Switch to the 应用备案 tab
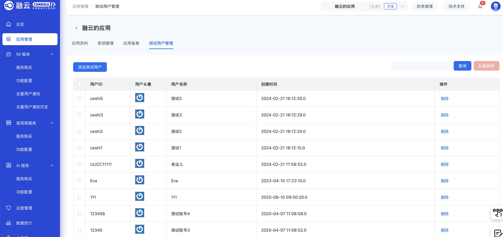 coord(131,43)
